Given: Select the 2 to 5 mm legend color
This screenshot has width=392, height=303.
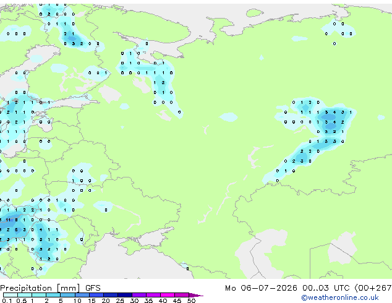Looking at the screenshot, I should click(x=53, y=295).
